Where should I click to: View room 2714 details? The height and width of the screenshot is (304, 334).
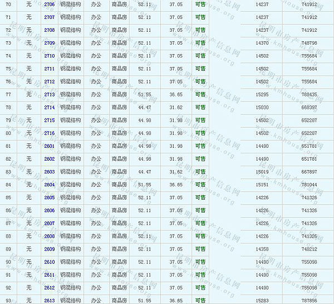[x=50, y=108]
